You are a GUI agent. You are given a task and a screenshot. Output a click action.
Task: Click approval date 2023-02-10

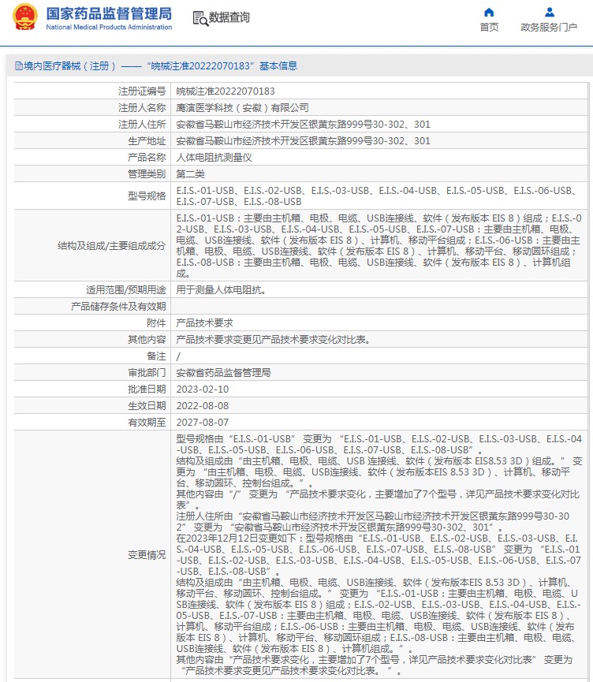click(202, 389)
